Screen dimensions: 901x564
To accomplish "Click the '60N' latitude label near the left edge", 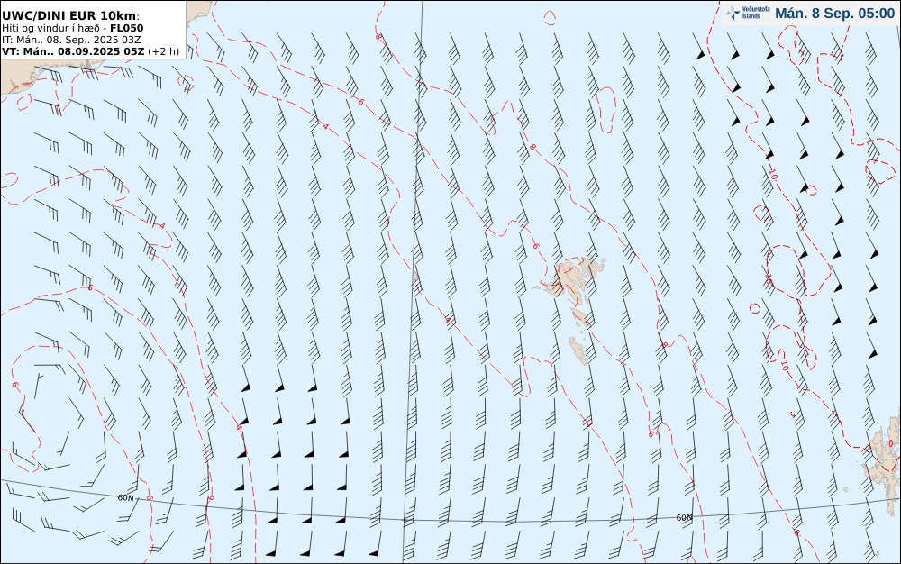I will [x=125, y=498].
